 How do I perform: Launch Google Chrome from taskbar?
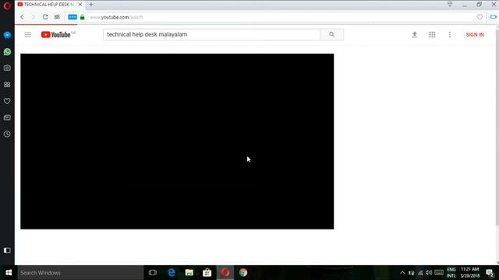(243, 273)
